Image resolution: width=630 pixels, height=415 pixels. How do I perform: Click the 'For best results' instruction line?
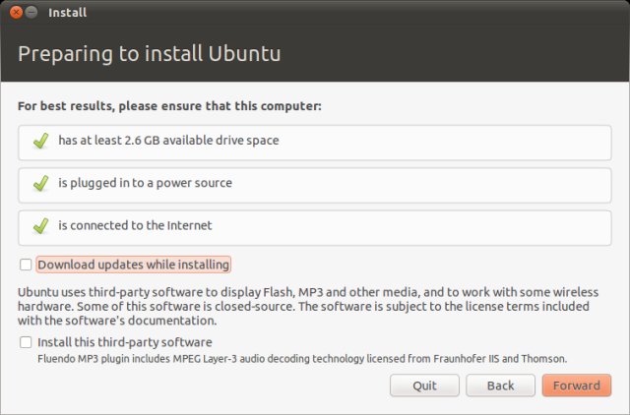pyautogui.click(x=169, y=106)
